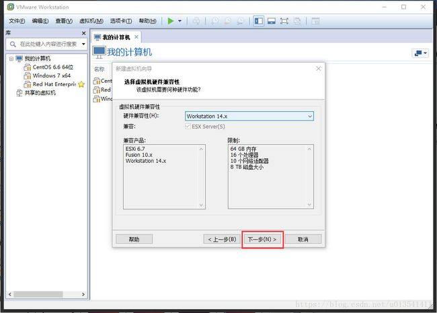Click the green power-on play icon
Image resolution: width=437 pixels, height=313 pixels.
pyautogui.click(x=171, y=21)
